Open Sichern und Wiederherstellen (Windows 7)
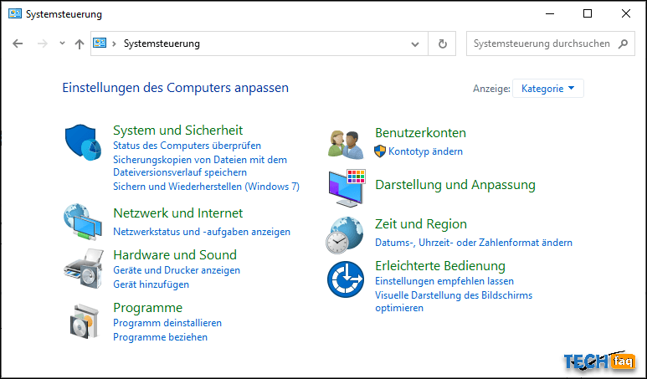Viewport: 647px width, 379px height. (x=206, y=187)
